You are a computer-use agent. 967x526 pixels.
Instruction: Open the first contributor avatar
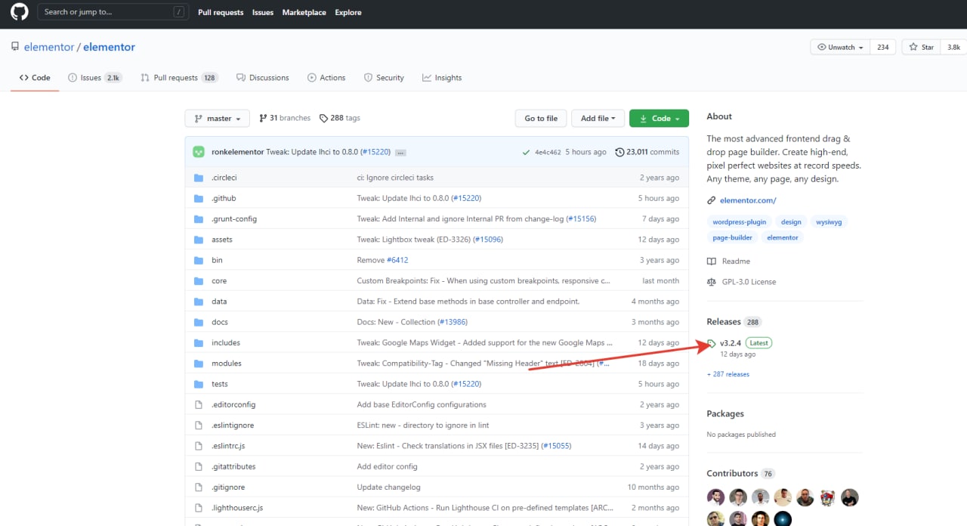pyautogui.click(x=715, y=497)
